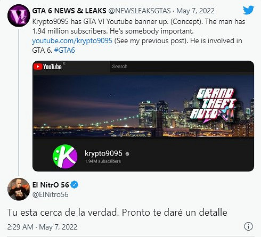Click El NitrO 56 display name
The width and height of the screenshot is (261, 237).
click(x=51, y=185)
